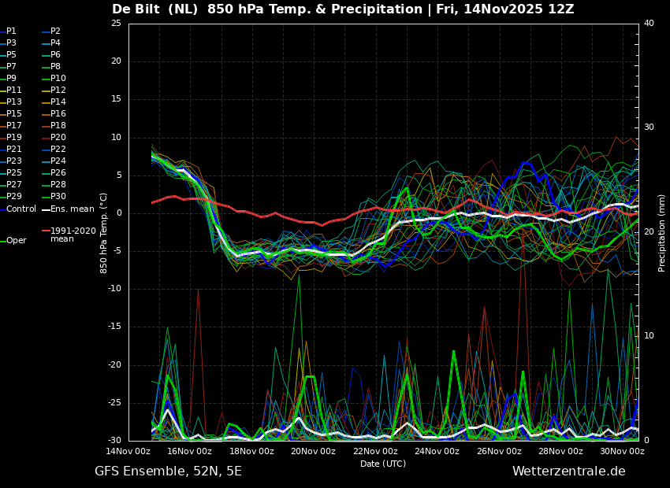Viewport: 670px width, 488px height.
Task: Click the Wetterzentrale.de source text
Action: coord(569,471)
